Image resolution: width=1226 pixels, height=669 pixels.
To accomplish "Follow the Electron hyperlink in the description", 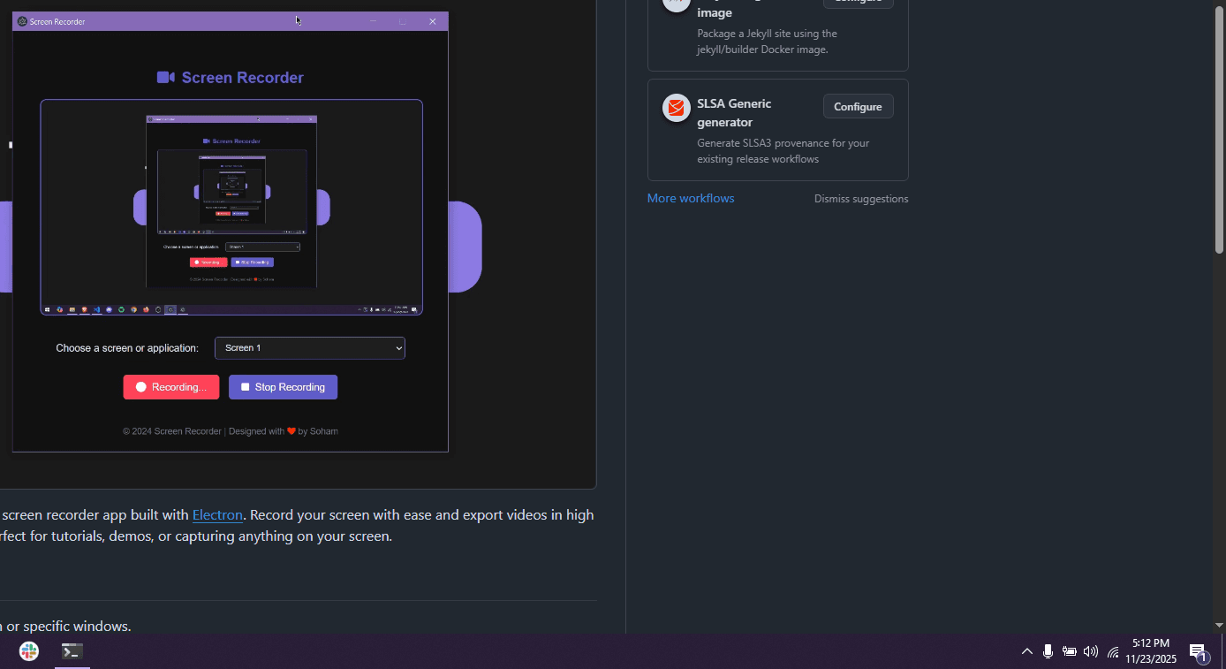I will click(217, 514).
